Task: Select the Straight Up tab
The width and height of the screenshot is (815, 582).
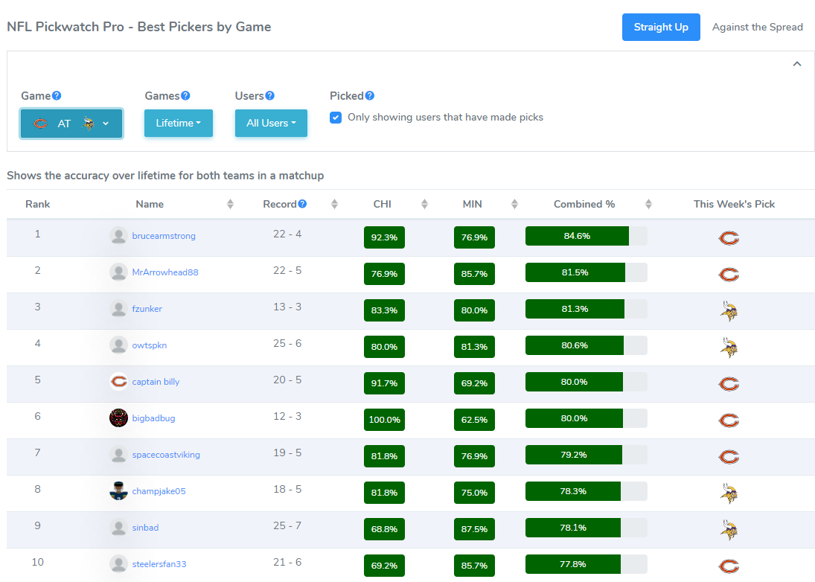Action: coord(661,27)
